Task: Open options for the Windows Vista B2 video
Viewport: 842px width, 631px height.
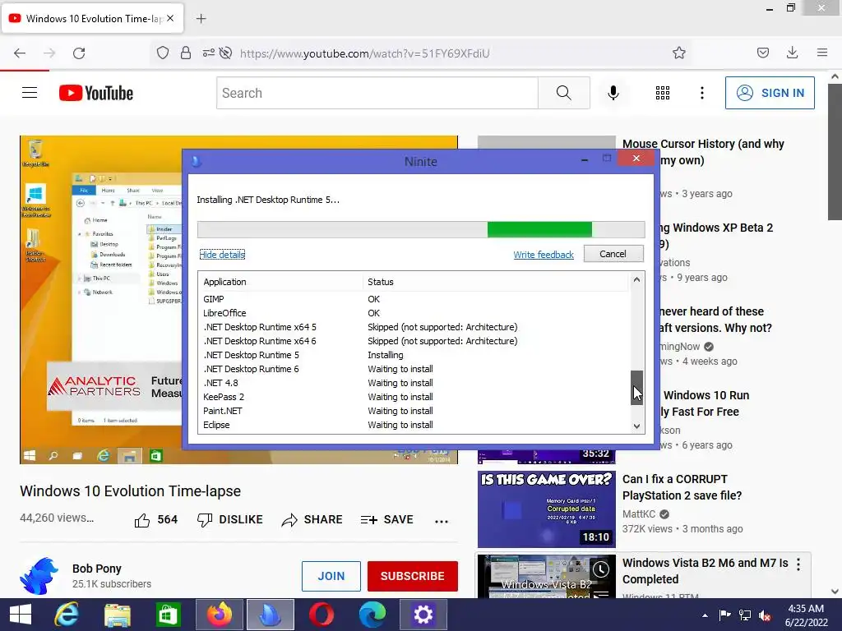Action: 798,564
